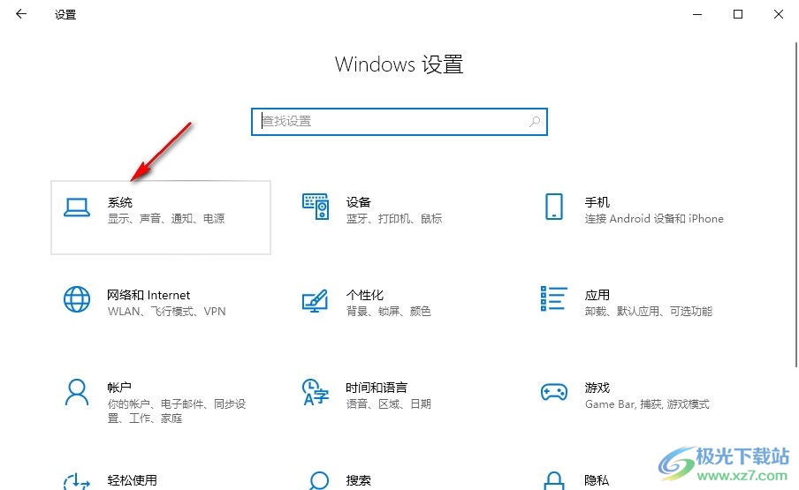The height and width of the screenshot is (490, 799).
Task: Select the 网络和 Internet title
Action: point(148,295)
